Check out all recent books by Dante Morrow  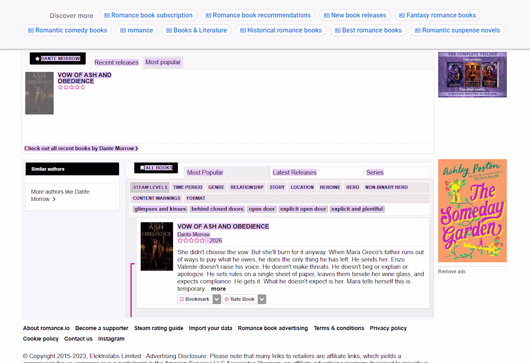pyautogui.click(x=81, y=148)
